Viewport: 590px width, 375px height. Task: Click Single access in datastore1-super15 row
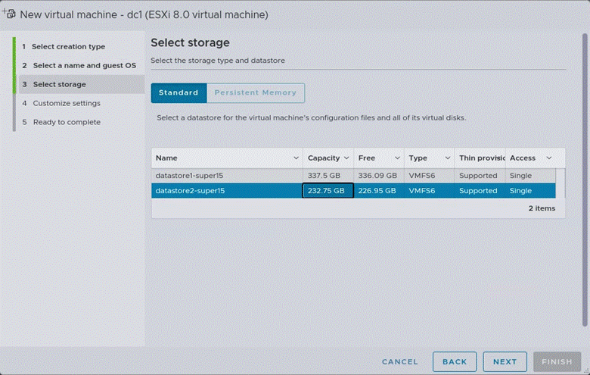coord(530,176)
